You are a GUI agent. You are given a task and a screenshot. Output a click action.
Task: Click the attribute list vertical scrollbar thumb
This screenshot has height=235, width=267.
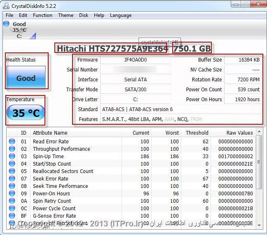(x=259, y=162)
